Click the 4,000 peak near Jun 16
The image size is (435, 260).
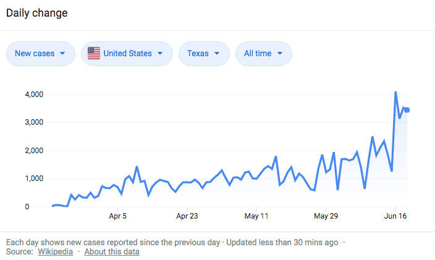point(395,93)
